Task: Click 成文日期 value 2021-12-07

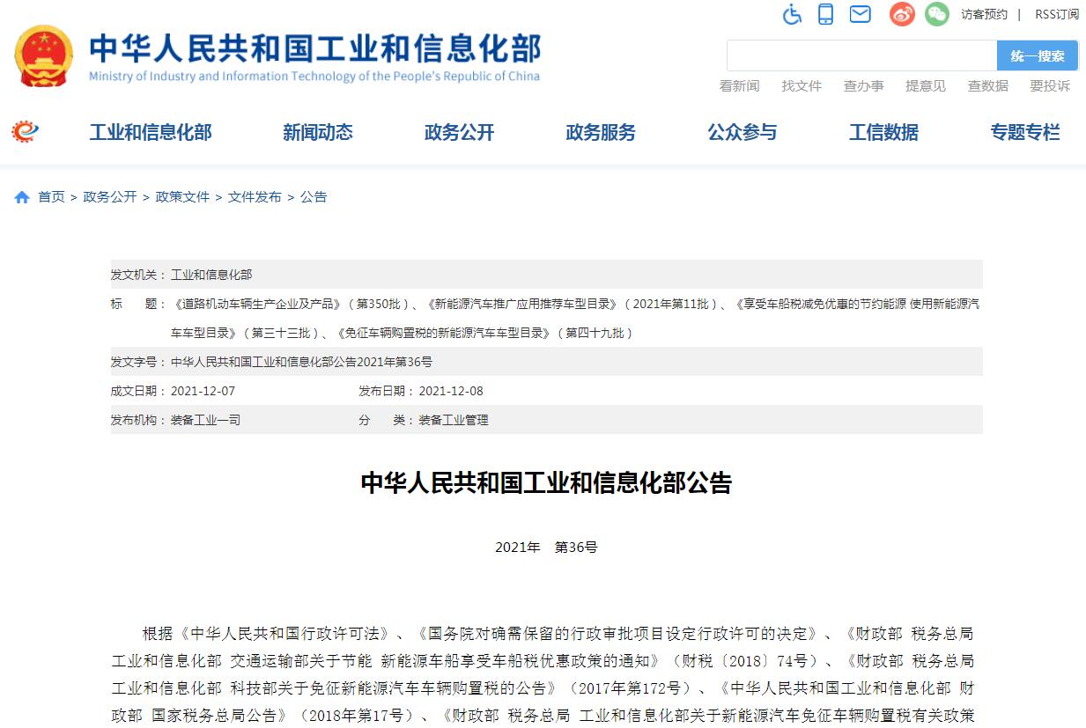Action: tap(203, 391)
